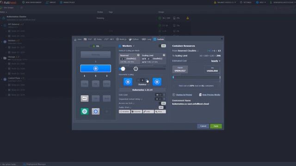Toggle the Access via SLB switch
The width and height of the screenshot is (296, 166).
pyautogui.click(x=162, y=103)
